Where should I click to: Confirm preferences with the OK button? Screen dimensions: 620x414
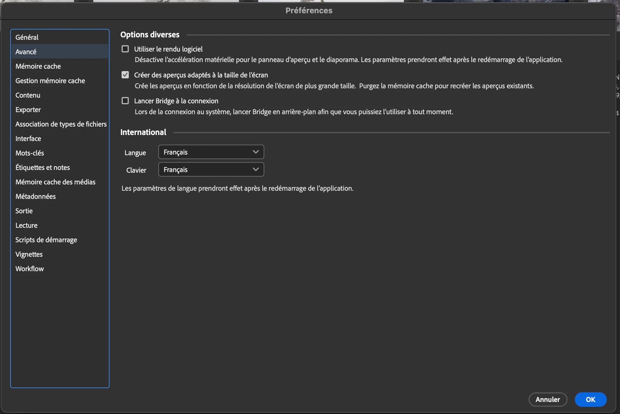click(x=590, y=400)
